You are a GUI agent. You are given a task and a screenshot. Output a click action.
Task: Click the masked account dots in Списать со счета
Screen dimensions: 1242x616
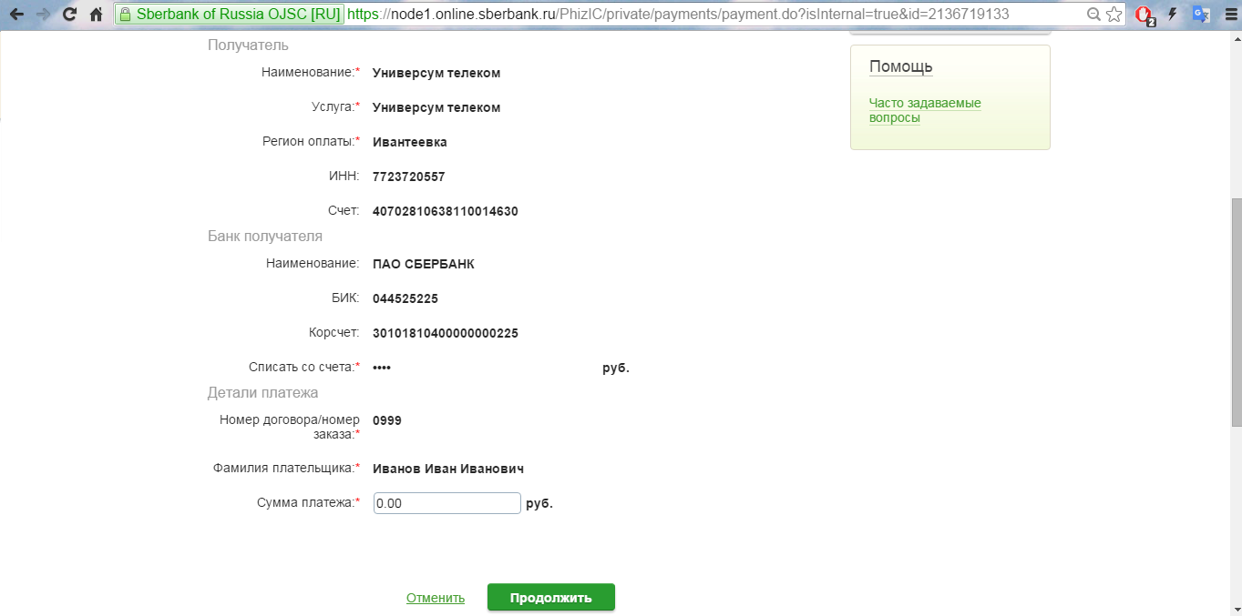[382, 368]
